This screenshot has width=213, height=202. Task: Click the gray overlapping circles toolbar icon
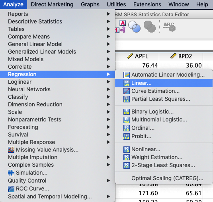(x=150, y=27)
